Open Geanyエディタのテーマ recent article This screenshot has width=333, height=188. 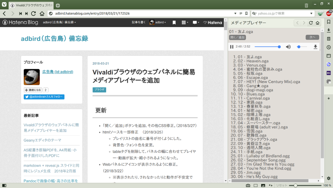43,140
